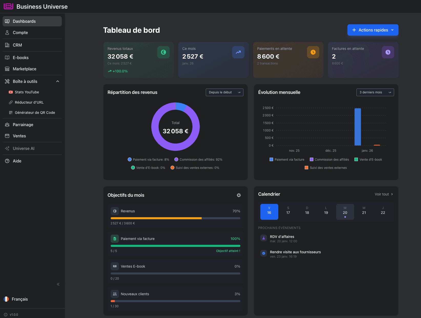Open the Parrainage section

[x=23, y=125]
